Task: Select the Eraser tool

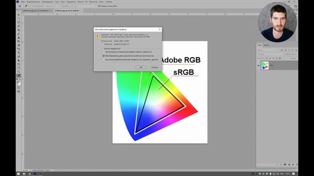Action: click(x=19, y=45)
